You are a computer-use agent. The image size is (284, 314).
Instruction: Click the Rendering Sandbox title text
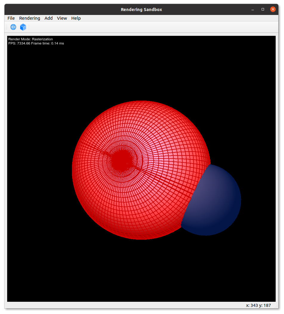[x=141, y=10]
